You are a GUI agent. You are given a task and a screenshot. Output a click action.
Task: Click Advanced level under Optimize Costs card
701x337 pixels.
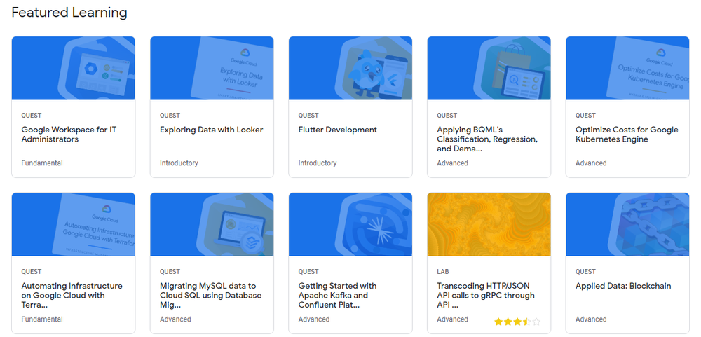(591, 163)
